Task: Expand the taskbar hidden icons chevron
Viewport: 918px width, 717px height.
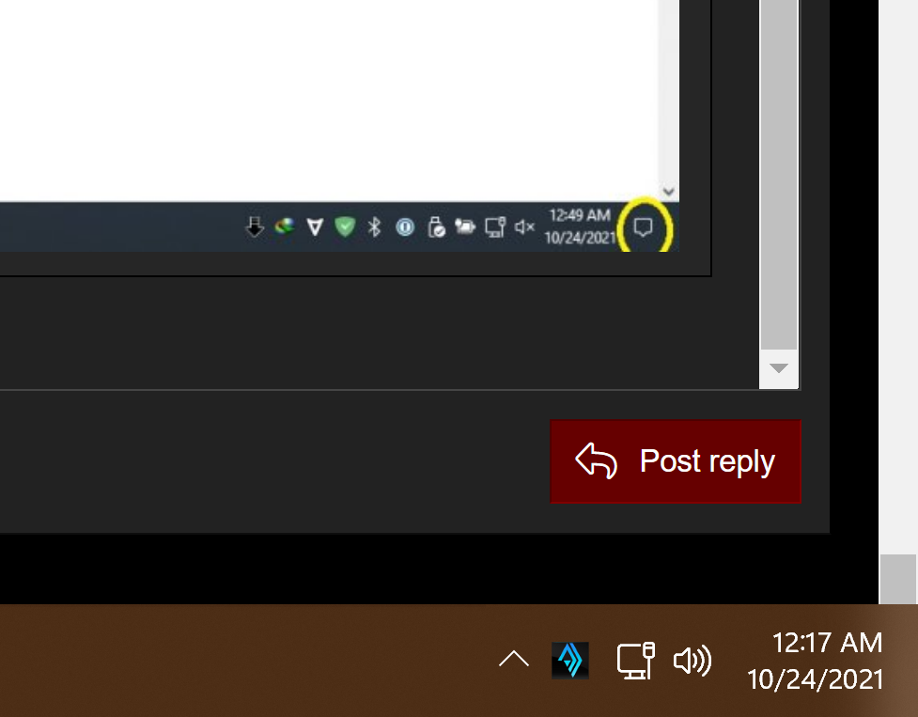Action: tap(513, 660)
